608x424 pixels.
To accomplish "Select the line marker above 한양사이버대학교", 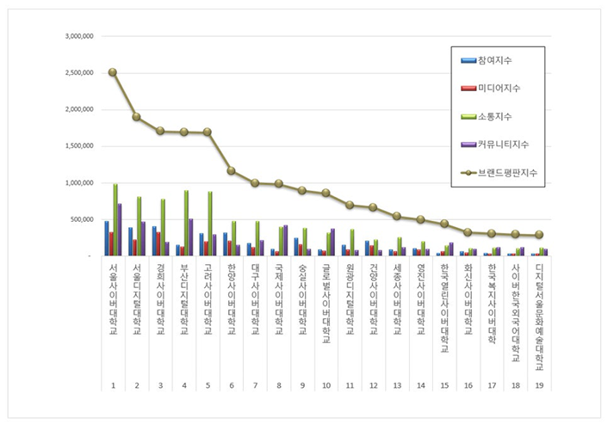I will click(231, 170).
